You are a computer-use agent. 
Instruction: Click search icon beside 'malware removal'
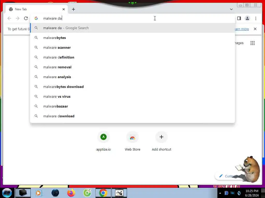click(x=36, y=67)
